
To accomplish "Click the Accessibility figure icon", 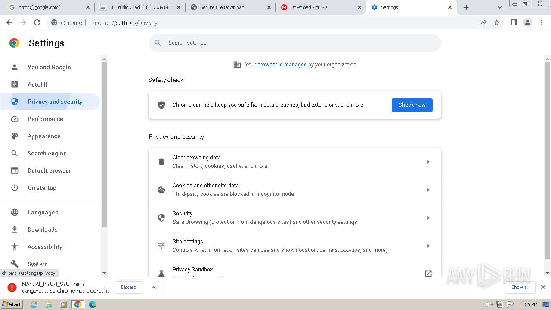I will 15,247.
